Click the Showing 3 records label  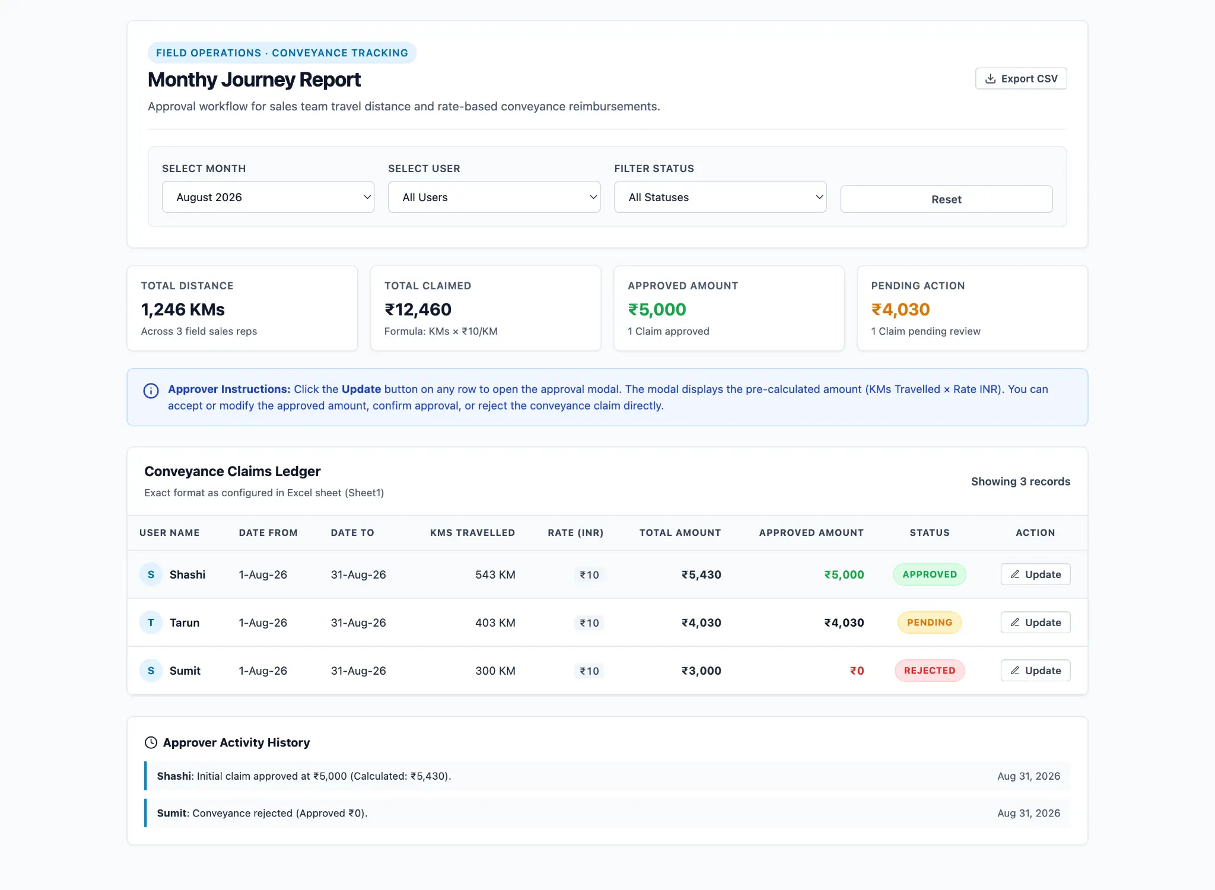point(1020,481)
